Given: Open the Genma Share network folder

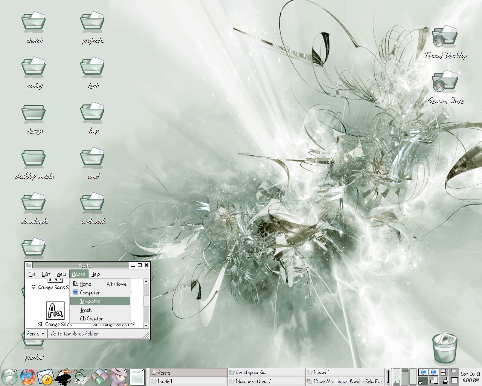Looking at the screenshot, I should [x=445, y=82].
